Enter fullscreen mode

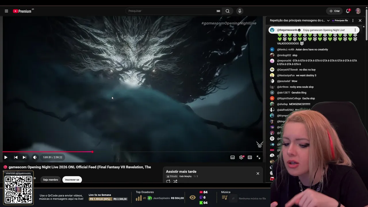[x=258, y=157]
